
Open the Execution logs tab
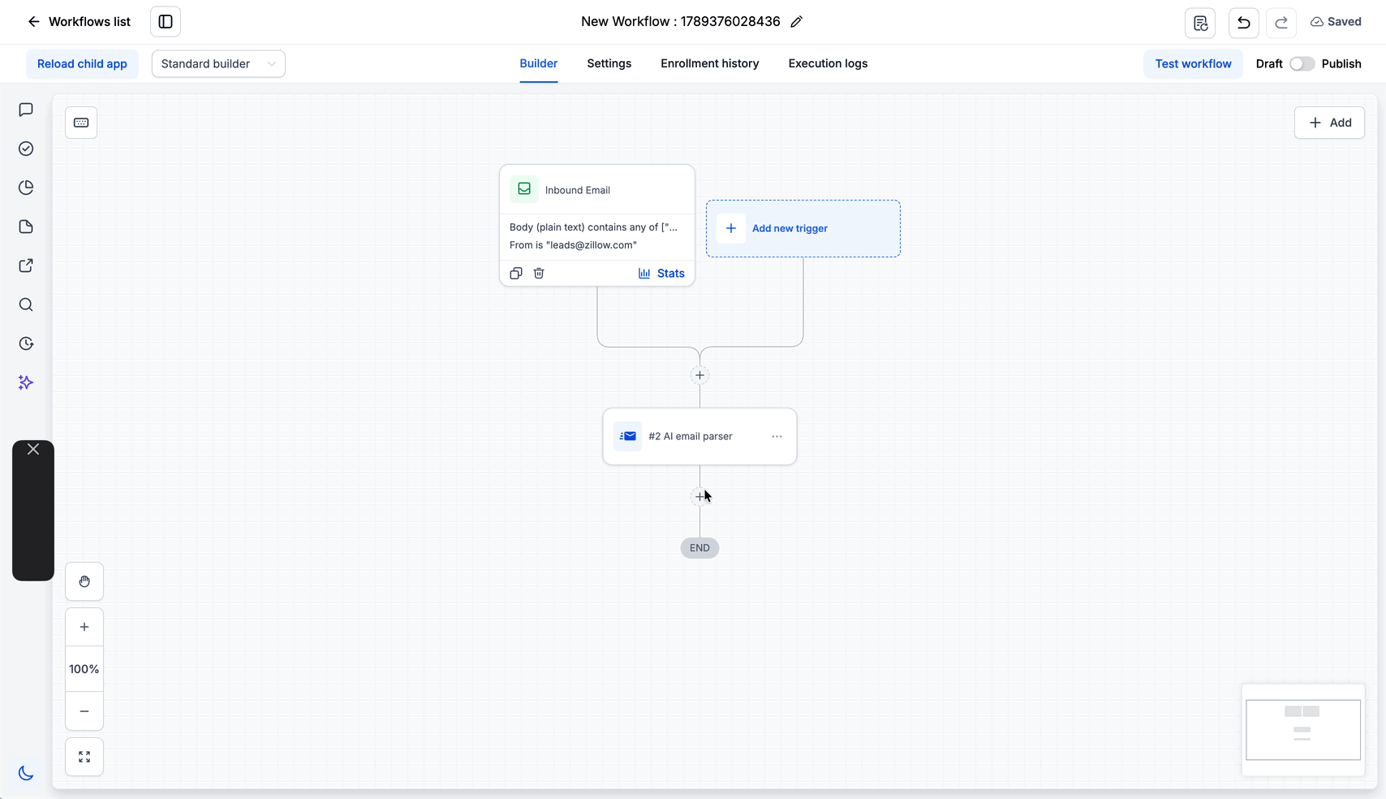pos(828,63)
